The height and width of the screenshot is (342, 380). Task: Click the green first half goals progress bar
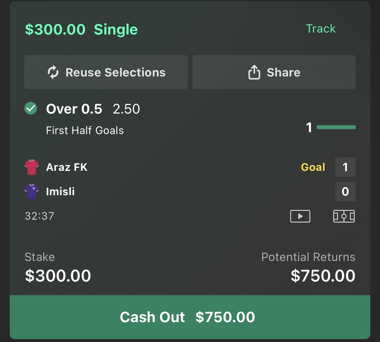point(336,127)
